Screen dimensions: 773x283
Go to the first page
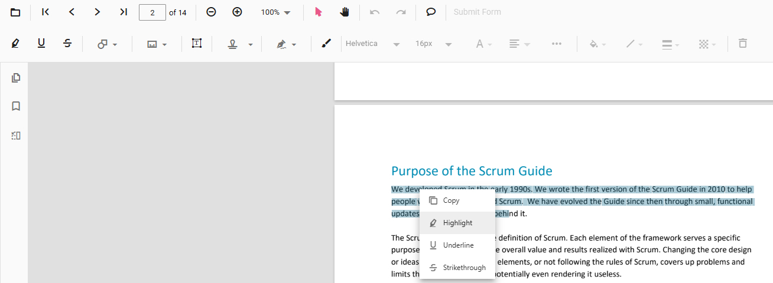[x=46, y=12]
